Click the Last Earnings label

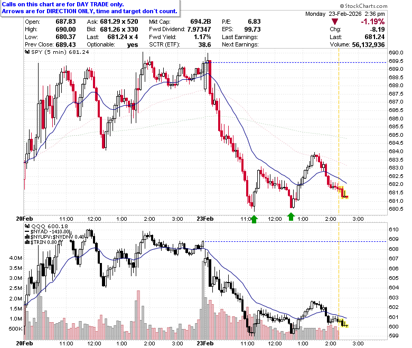(240, 37)
